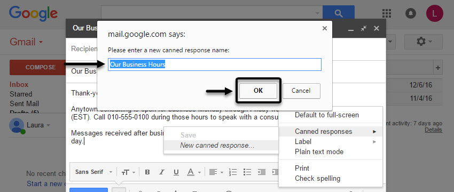Switch to Plain text mode
Image resolution: width=454 pixels, height=192 pixels.
coord(331,152)
